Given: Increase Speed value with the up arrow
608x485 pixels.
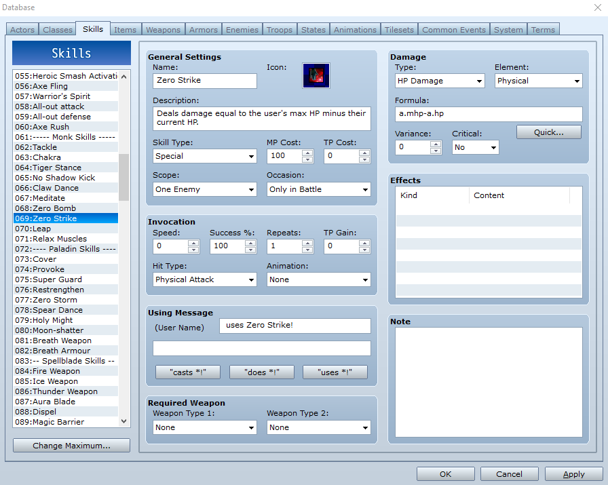Looking at the screenshot, I should tap(193, 243).
